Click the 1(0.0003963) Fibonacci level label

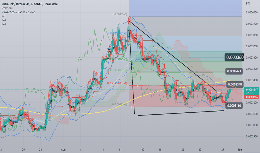(120, 14)
